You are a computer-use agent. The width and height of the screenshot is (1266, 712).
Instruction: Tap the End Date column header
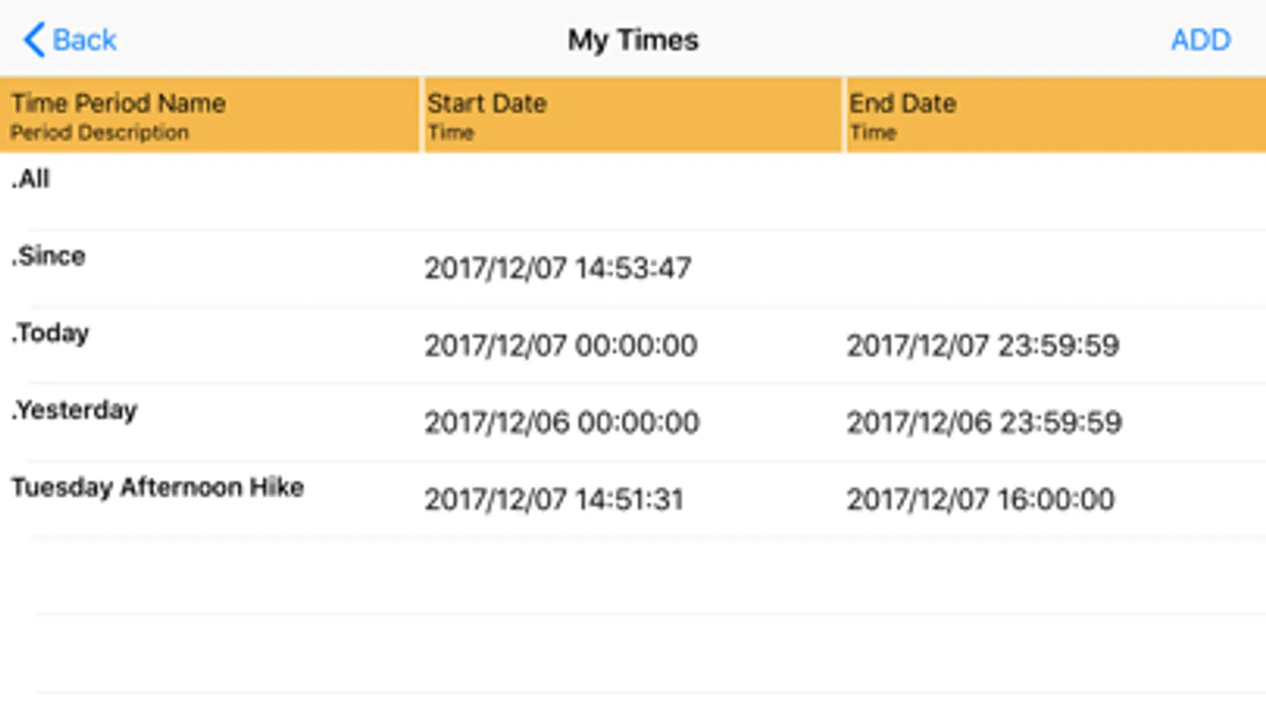(x=903, y=104)
